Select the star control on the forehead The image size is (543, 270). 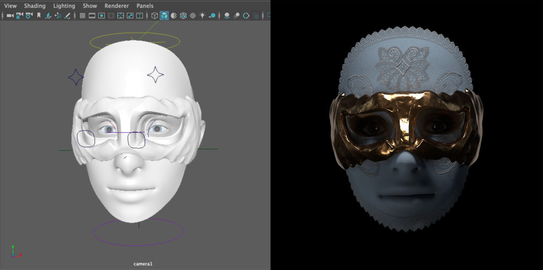[155, 75]
